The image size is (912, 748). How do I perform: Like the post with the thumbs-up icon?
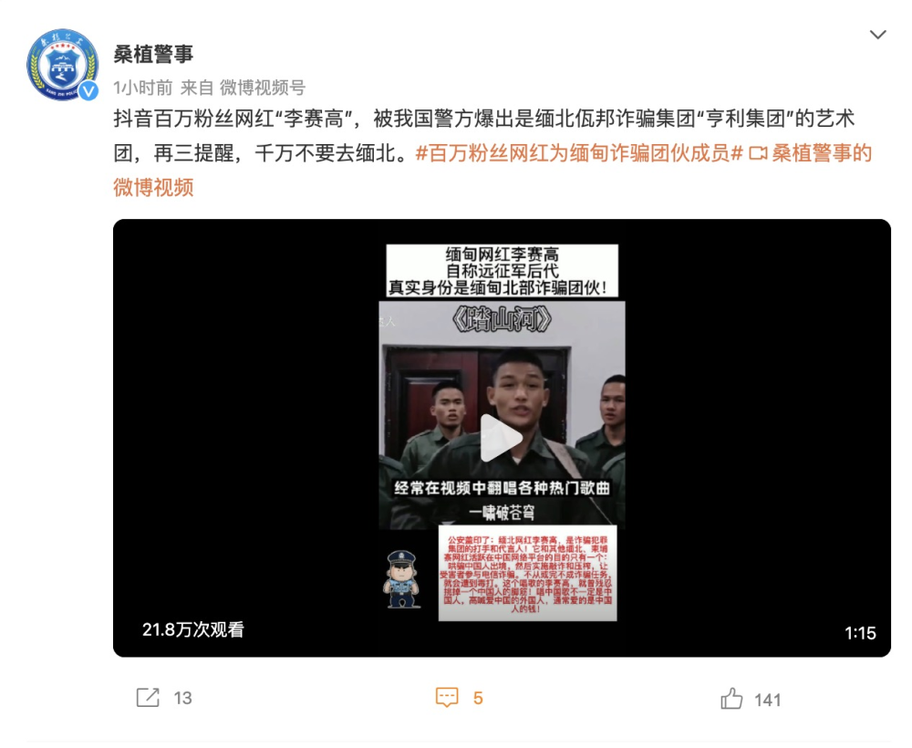click(731, 699)
